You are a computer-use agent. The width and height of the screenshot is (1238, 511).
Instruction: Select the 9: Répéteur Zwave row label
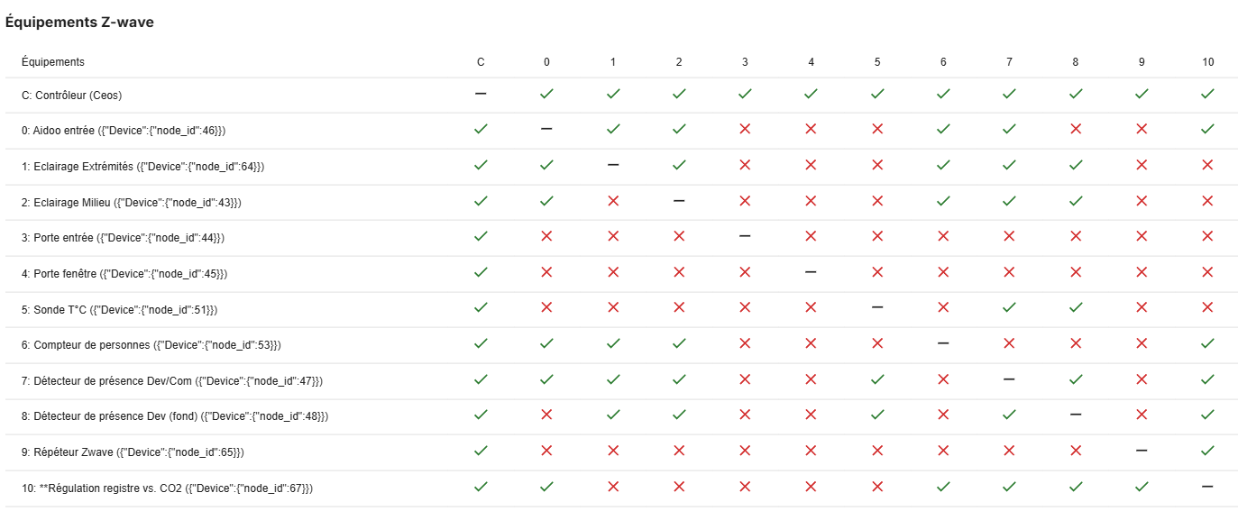coord(133,452)
